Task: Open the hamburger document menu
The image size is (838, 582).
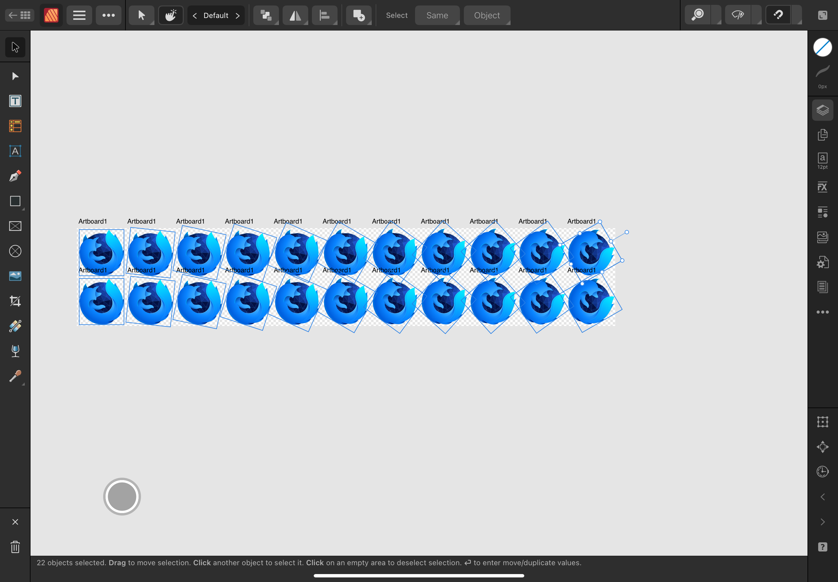Action: pos(79,15)
